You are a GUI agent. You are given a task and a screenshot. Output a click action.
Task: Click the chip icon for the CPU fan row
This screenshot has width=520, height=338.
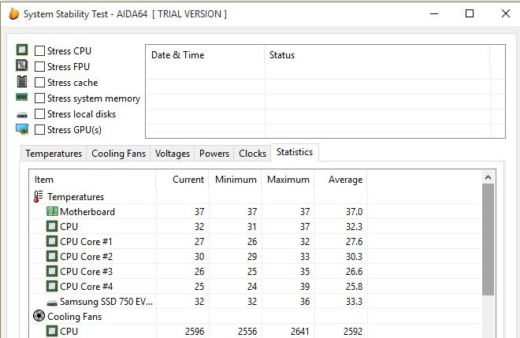(x=52, y=331)
